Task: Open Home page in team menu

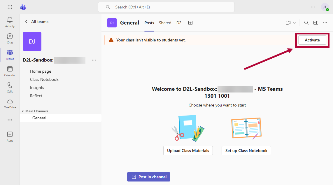Action: tap(41, 71)
